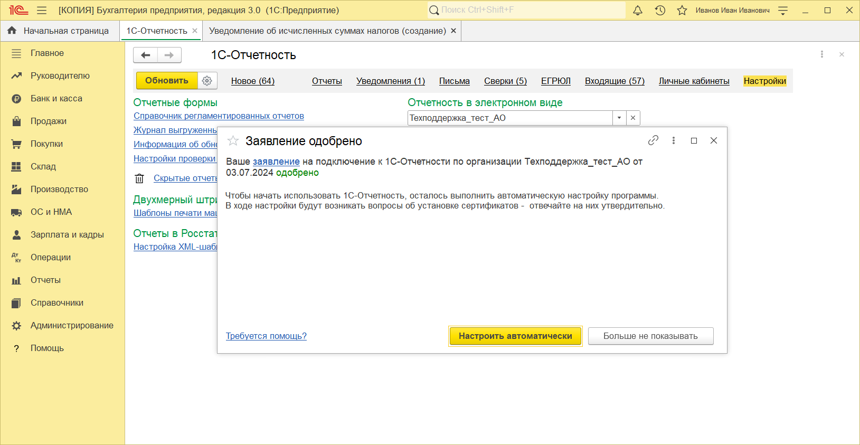Close the 1С-Отчетность tab
Screen dimensions: 860x445
coord(195,31)
